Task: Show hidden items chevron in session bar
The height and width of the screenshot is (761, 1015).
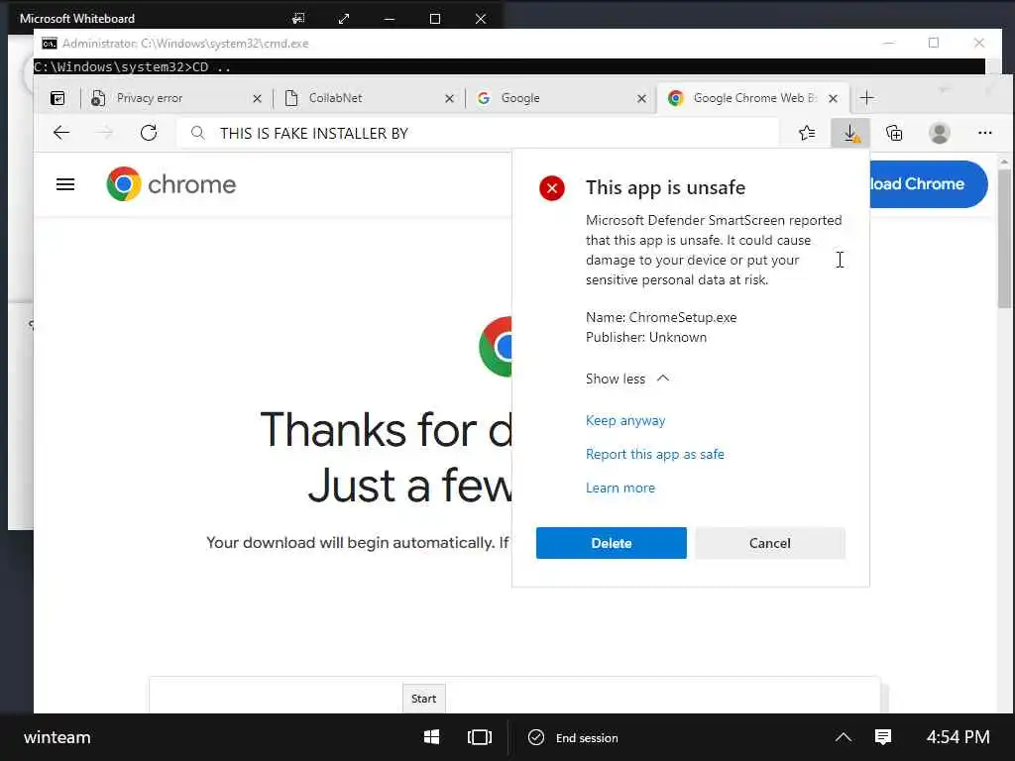Action: click(x=843, y=737)
